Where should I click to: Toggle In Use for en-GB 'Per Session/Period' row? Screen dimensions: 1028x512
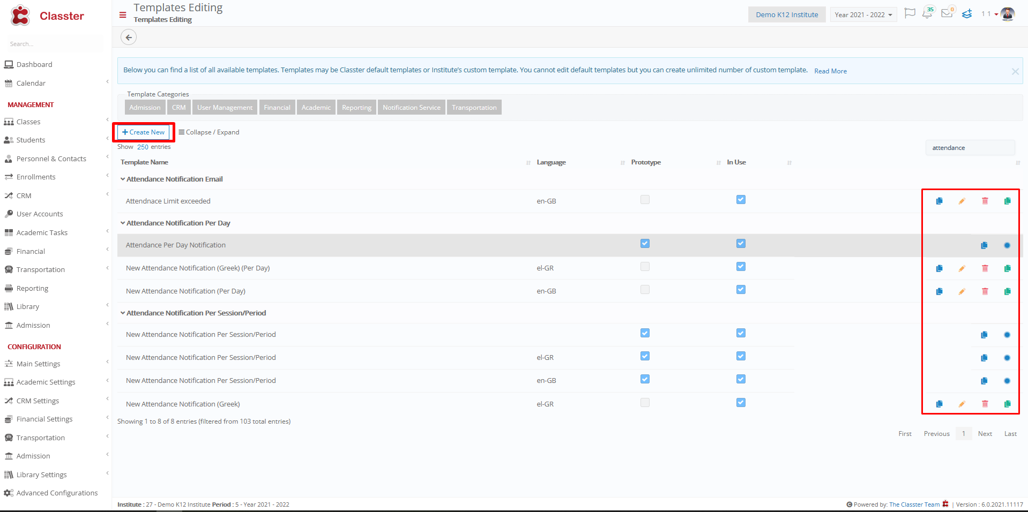[x=741, y=379]
